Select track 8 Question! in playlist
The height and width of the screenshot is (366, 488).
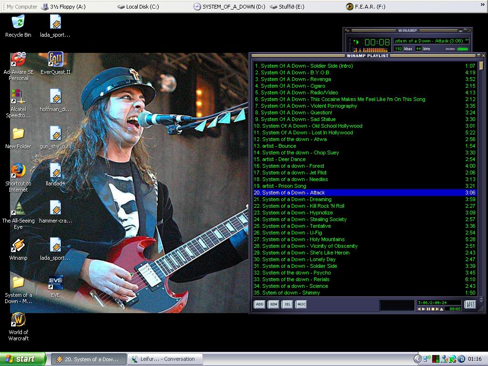(x=365, y=112)
